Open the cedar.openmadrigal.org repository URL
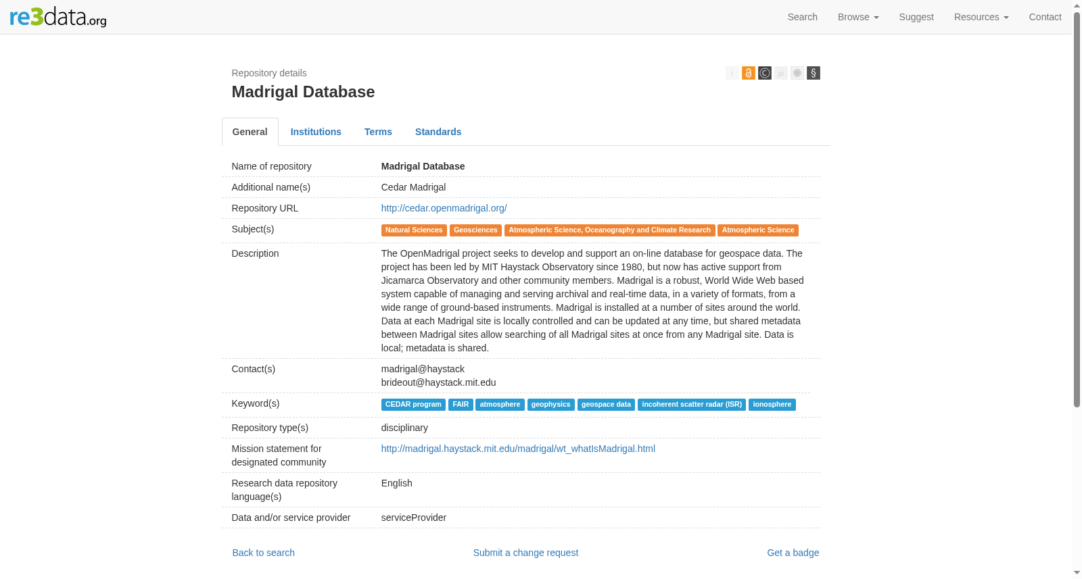1082x579 pixels. coord(444,208)
